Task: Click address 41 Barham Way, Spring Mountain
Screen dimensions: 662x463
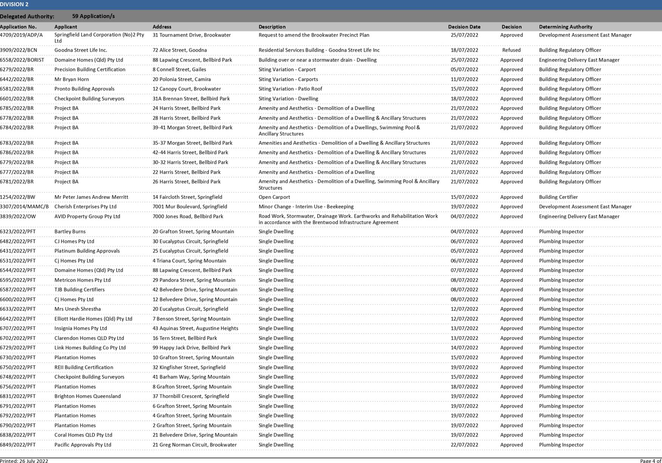Action: pyautogui.click(x=191, y=377)
